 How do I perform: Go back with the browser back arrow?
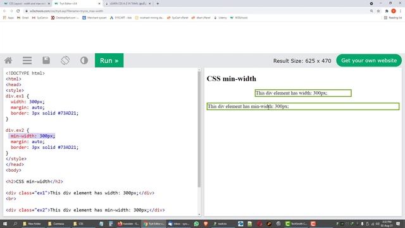pos(4,11)
